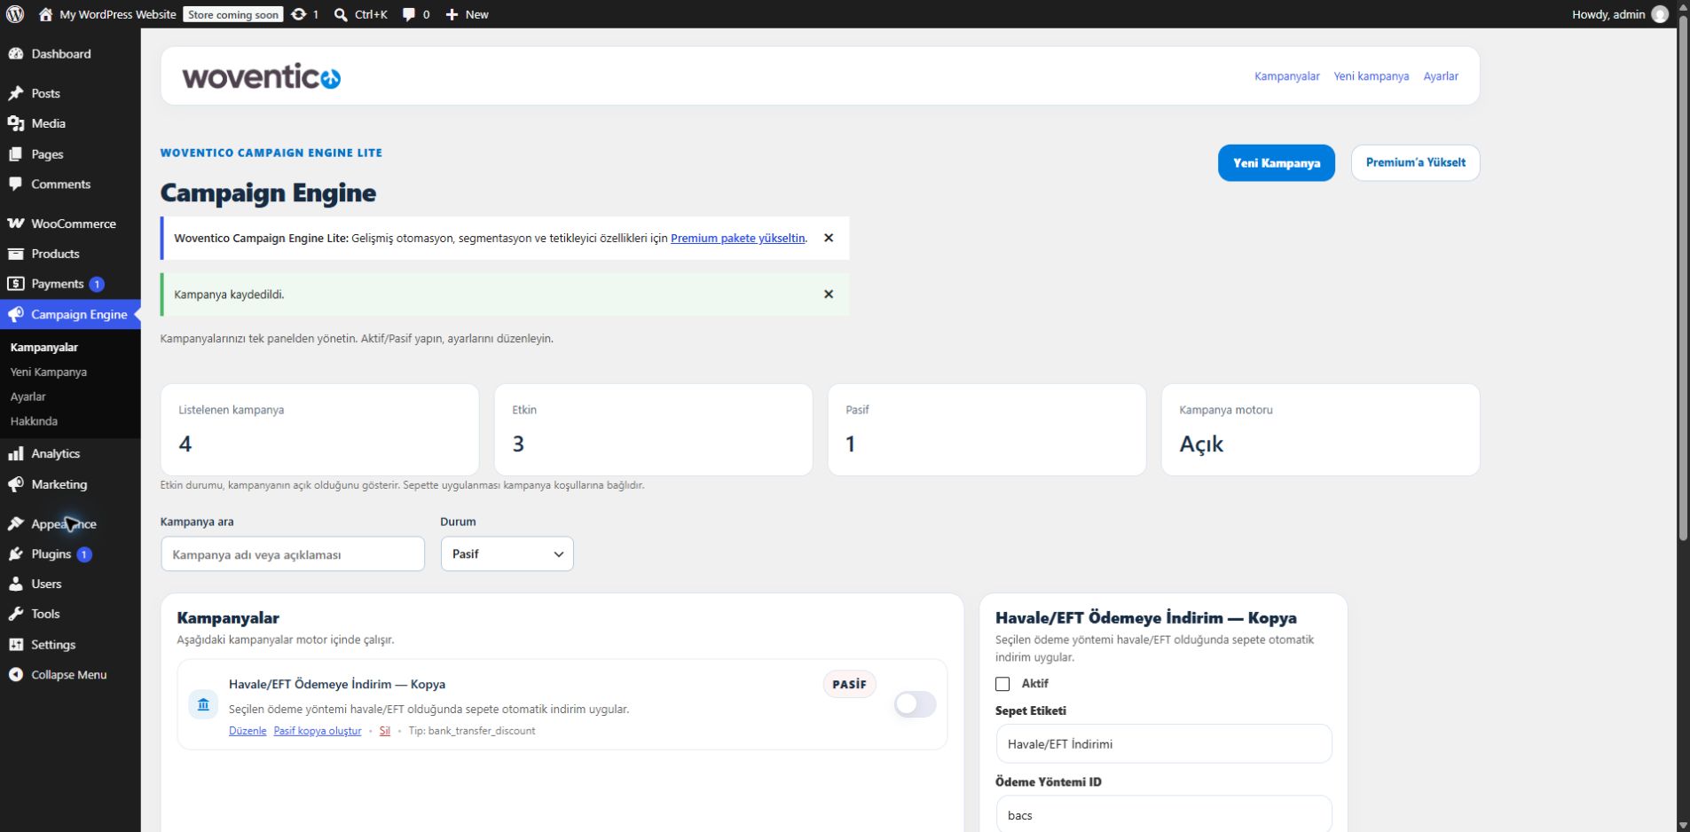Click the Premium'a Yükselt button
The image size is (1690, 832).
(x=1415, y=163)
